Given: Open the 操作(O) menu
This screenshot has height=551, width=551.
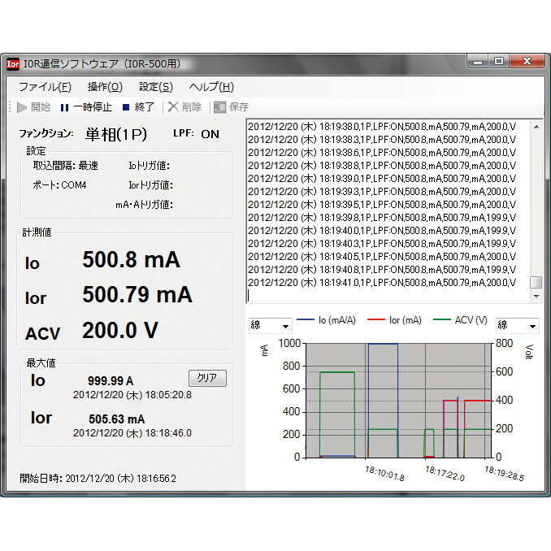Looking at the screenshot, I should pyautogui.click(x=105, y=87).
